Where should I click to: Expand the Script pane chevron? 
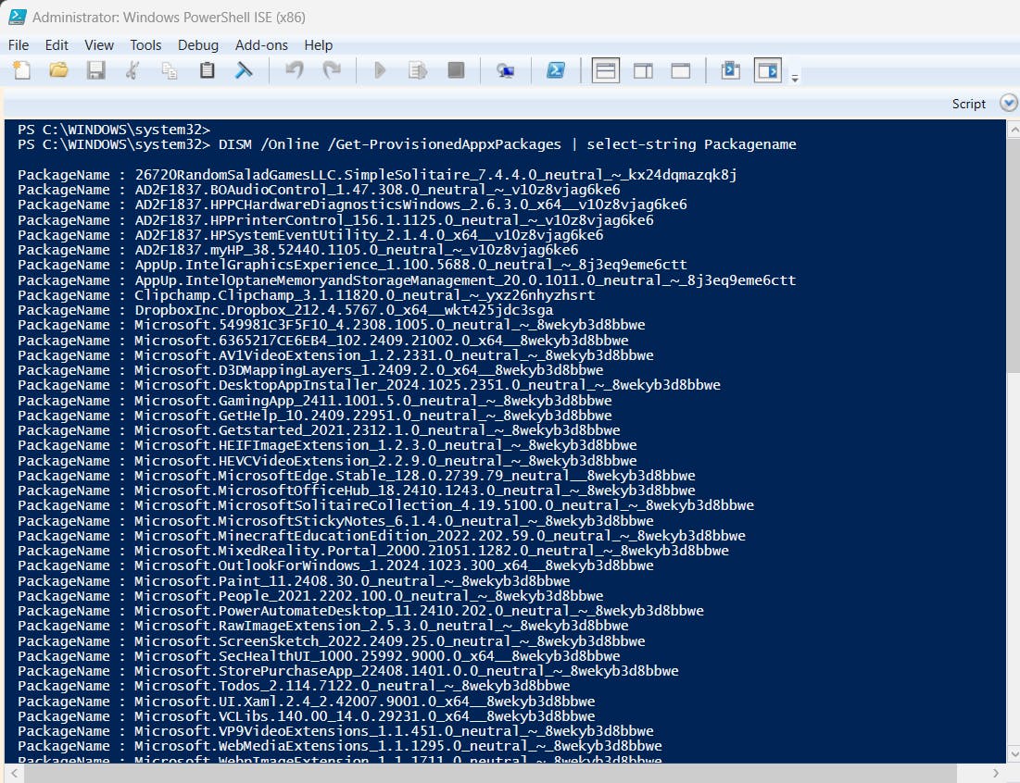1008,103
